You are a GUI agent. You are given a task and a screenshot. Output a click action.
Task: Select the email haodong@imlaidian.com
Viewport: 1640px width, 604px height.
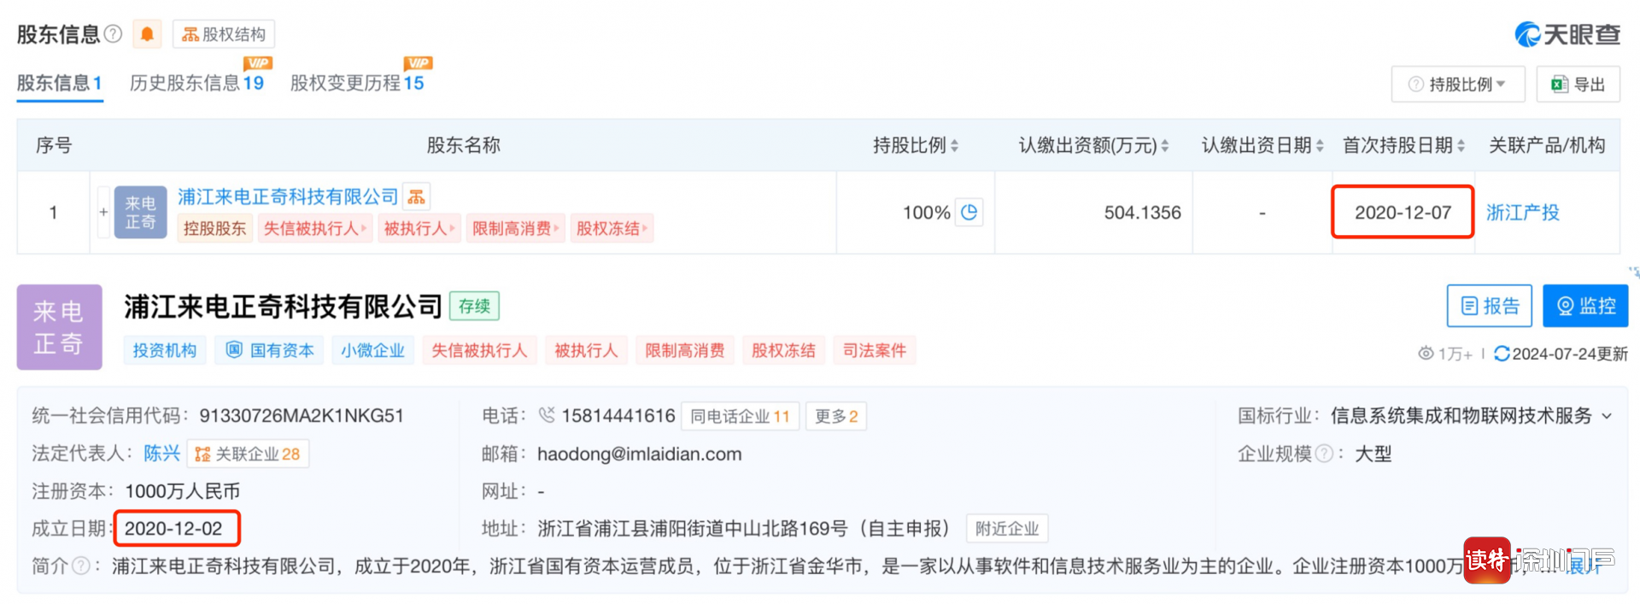(x=639, y=454)
